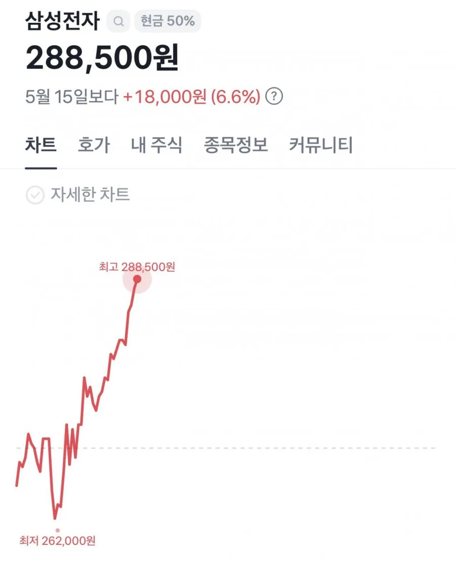Tap the search magnifier icon beside 삼성전자
The width and height of the screenshot is (456, 566).
coord(118,21)
